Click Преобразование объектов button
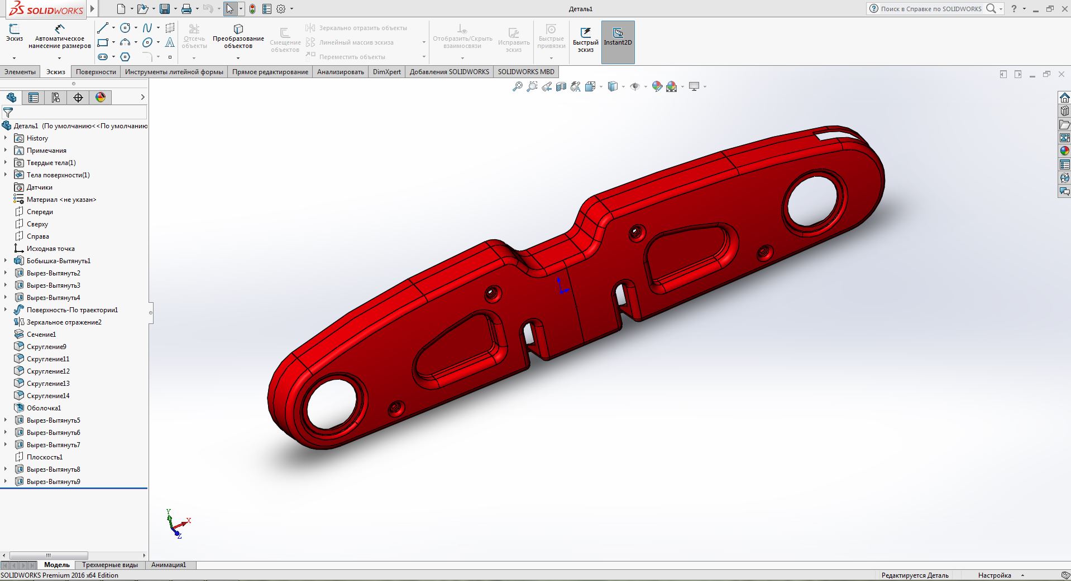1071x581 pixels. coord(238,37)
